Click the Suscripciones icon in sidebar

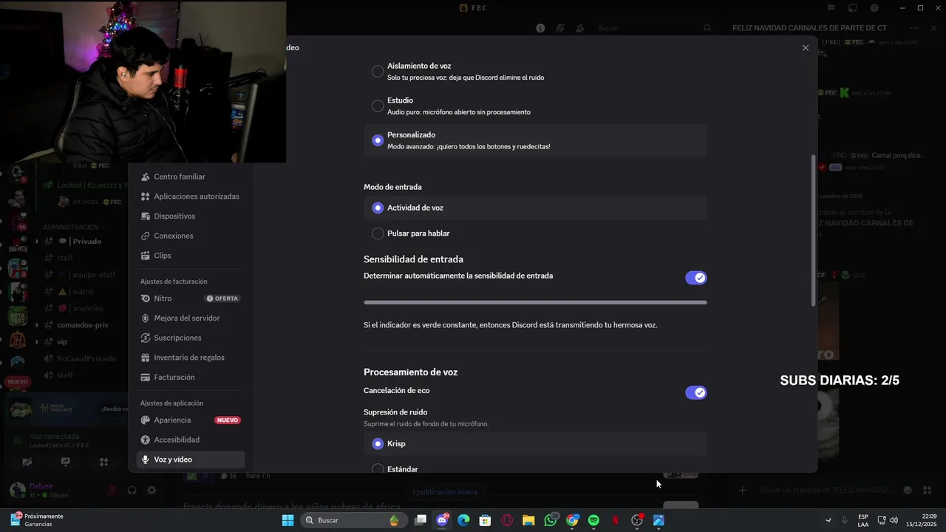(x=146, y=338)
